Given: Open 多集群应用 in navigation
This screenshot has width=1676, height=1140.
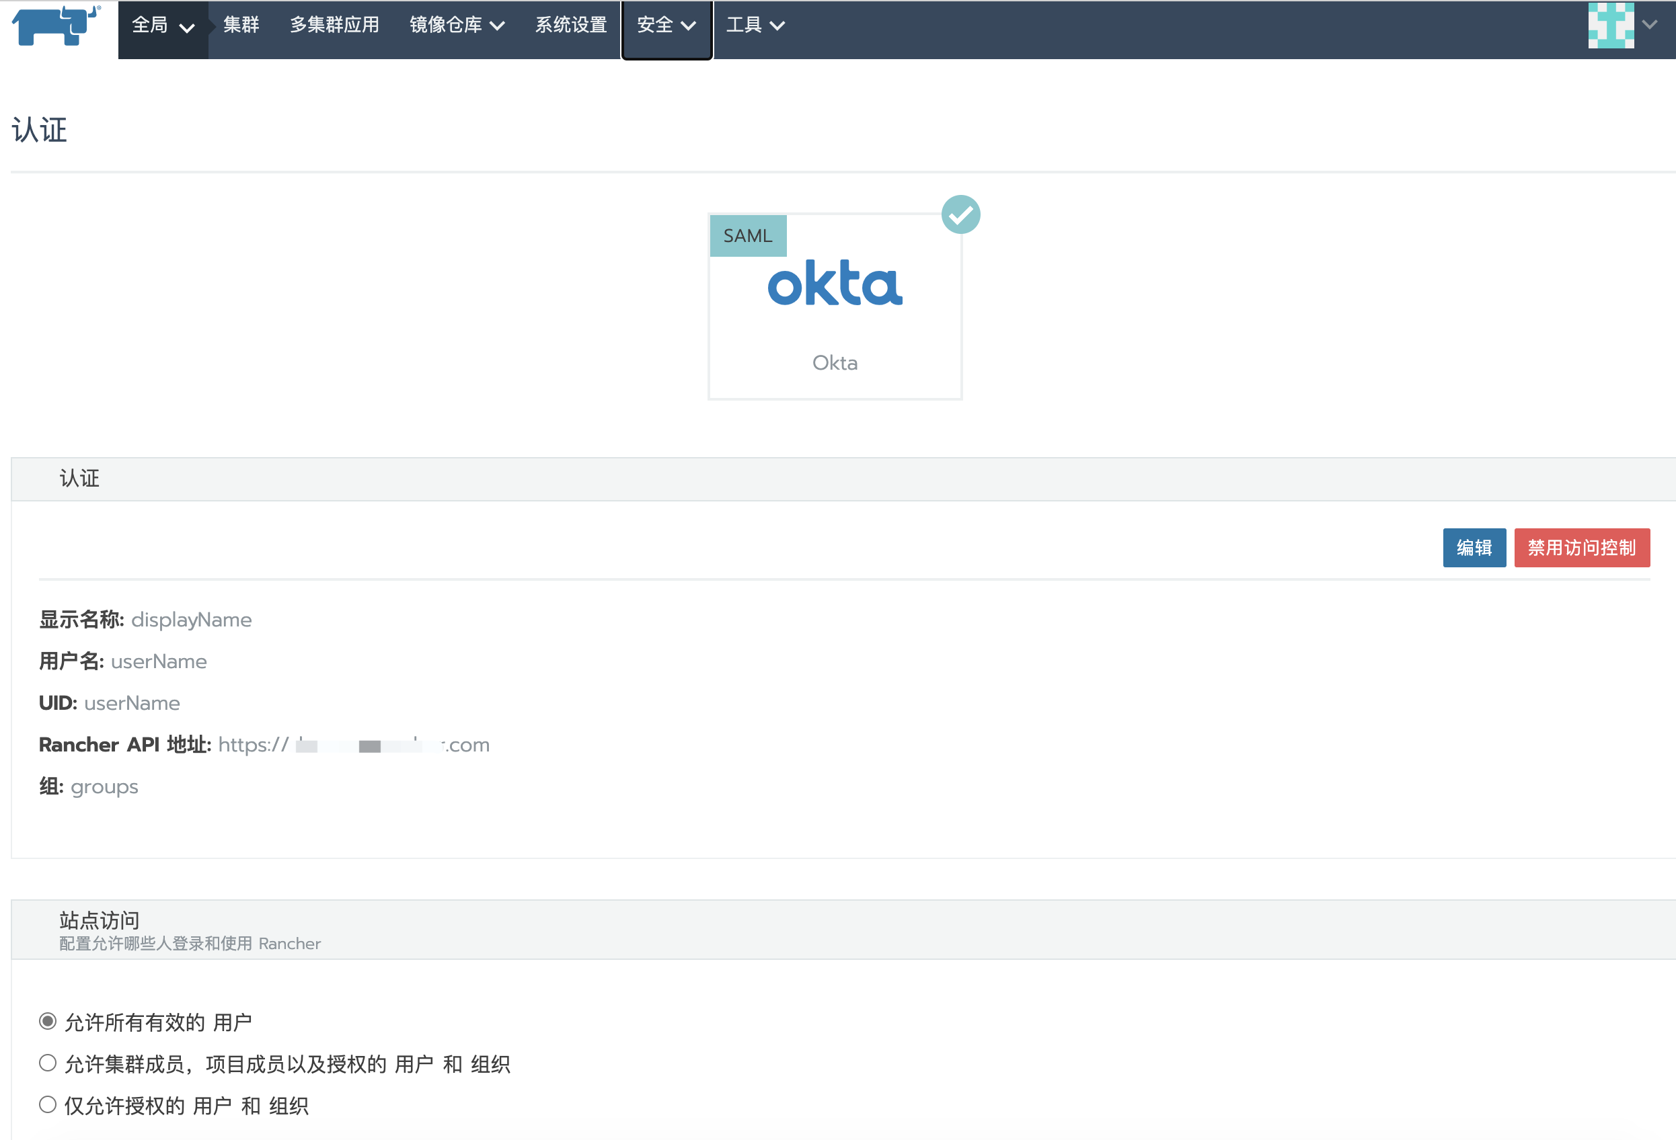Looking at the screenshot, I should pos(335,26).
